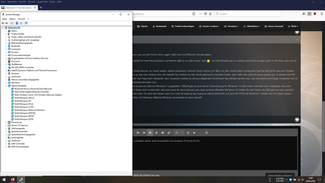Open the Firefox library icon
Viewport: 325px width, 183px height.
[x=304, y=14]
